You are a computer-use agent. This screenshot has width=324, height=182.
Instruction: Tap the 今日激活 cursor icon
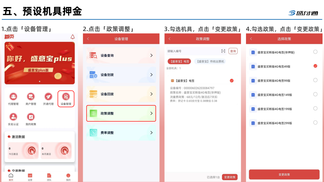pyautogui.click(x=31, y=151)
